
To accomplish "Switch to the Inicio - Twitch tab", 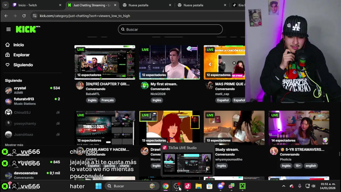I will coord(37,5).
